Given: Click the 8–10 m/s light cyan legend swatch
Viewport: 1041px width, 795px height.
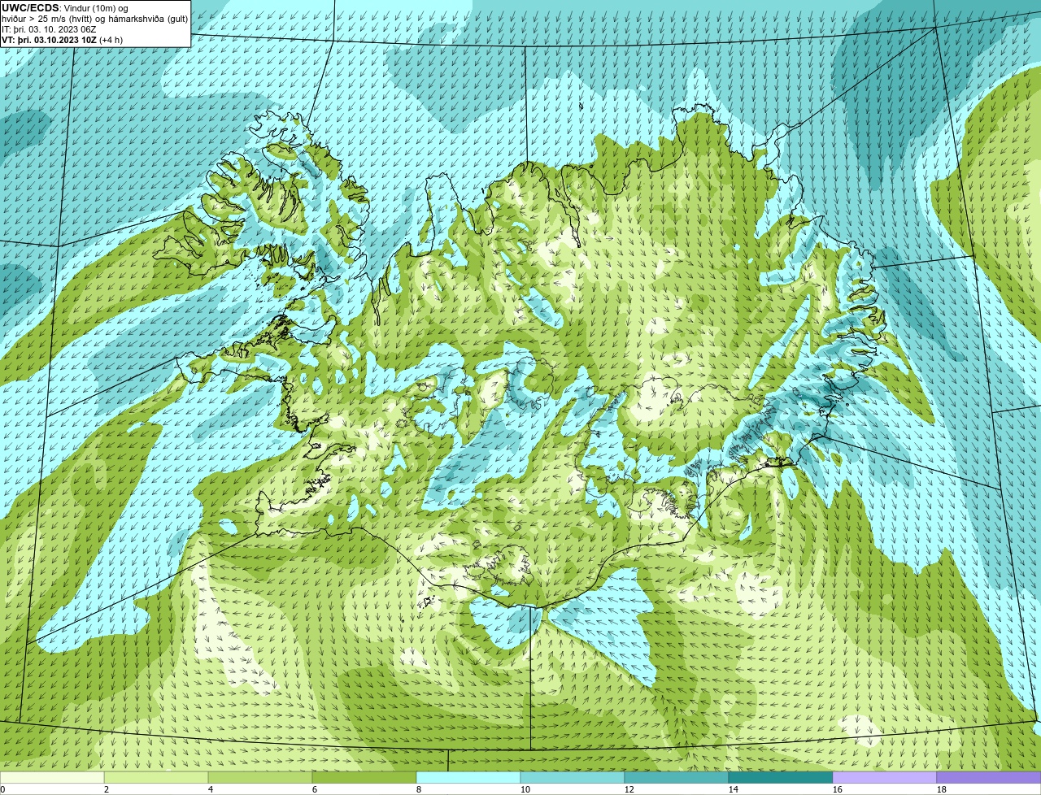Looking at the screenshot, I should coord(468,778).
